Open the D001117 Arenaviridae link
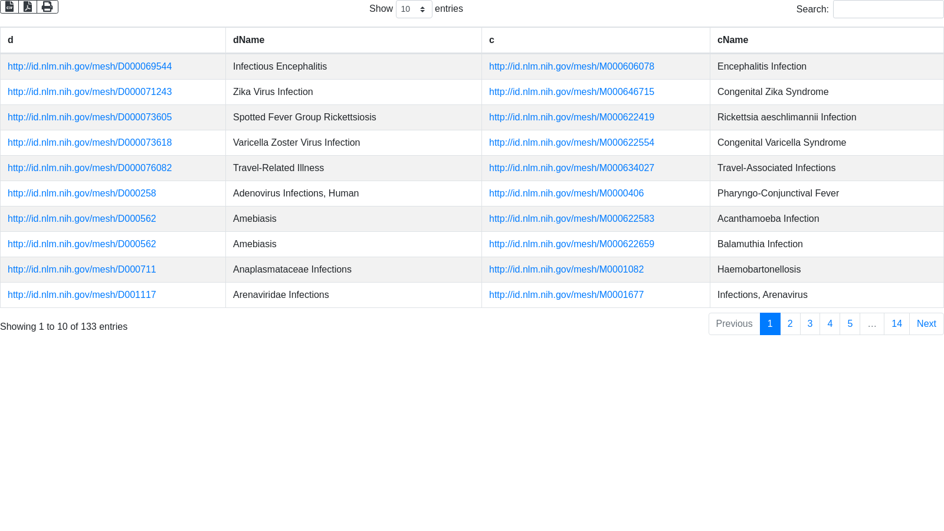This screenshot has width=944, height=531. click(x=81, y=295)
